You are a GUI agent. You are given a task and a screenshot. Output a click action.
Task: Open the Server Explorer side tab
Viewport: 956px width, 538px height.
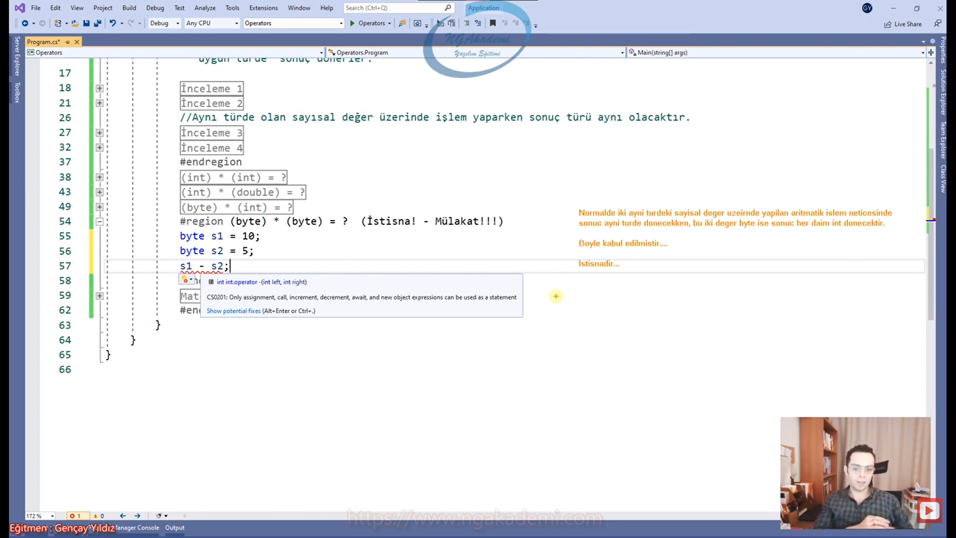coord(17,56)
